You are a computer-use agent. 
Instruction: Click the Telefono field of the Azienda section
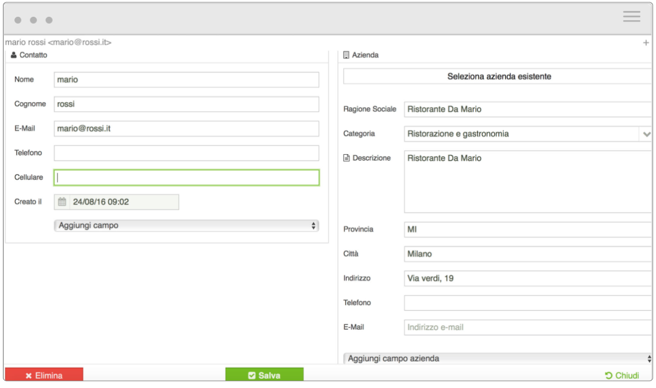click(x=521, y=303)
